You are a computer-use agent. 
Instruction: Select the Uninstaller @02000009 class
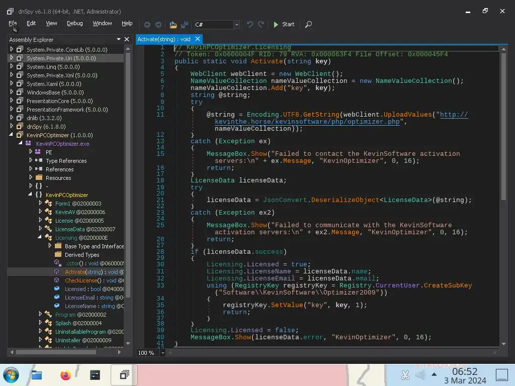tap(83, 340)
